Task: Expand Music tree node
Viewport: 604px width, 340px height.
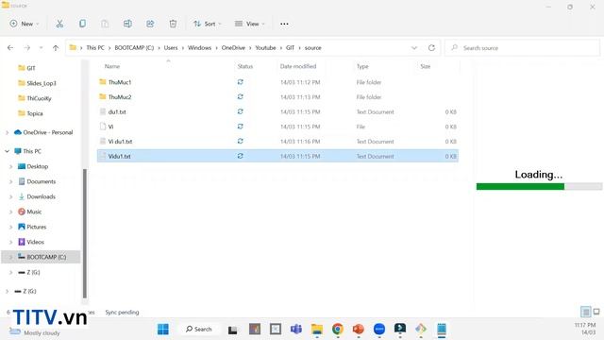Action: (10, 212)
